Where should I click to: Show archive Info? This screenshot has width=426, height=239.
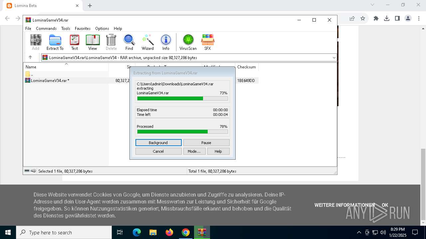click(x=166, y=42)
